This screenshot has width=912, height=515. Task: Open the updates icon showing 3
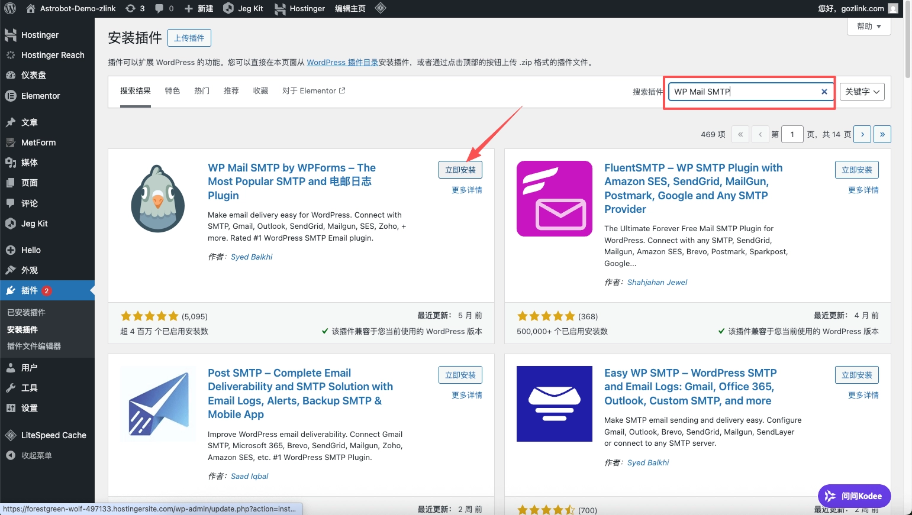coord(135,8)
